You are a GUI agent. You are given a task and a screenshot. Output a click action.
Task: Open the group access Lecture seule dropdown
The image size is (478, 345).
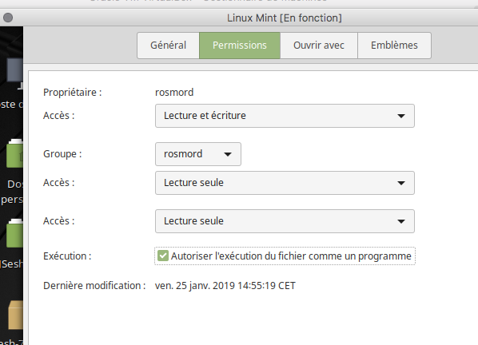[285, 183]
